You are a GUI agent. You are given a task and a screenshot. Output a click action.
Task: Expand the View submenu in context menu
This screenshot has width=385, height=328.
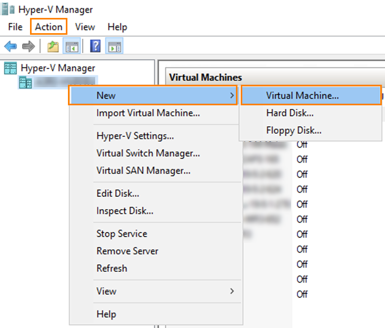[x=231, y=291]
